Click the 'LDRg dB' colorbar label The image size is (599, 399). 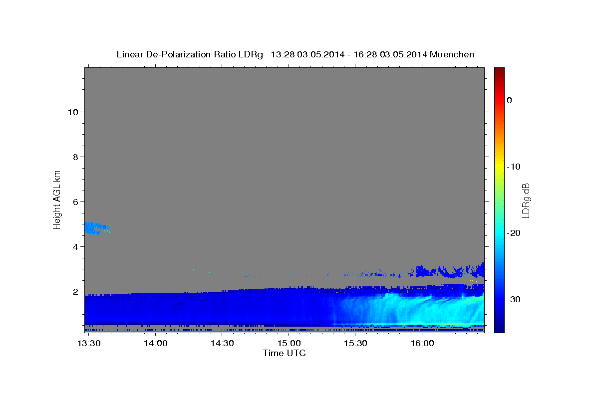(526, 200)
